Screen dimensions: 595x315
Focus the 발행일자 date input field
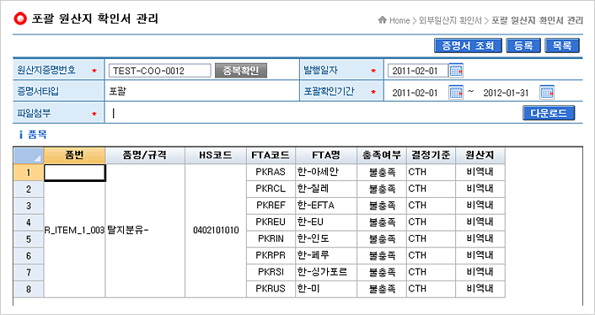pos(418,71)
